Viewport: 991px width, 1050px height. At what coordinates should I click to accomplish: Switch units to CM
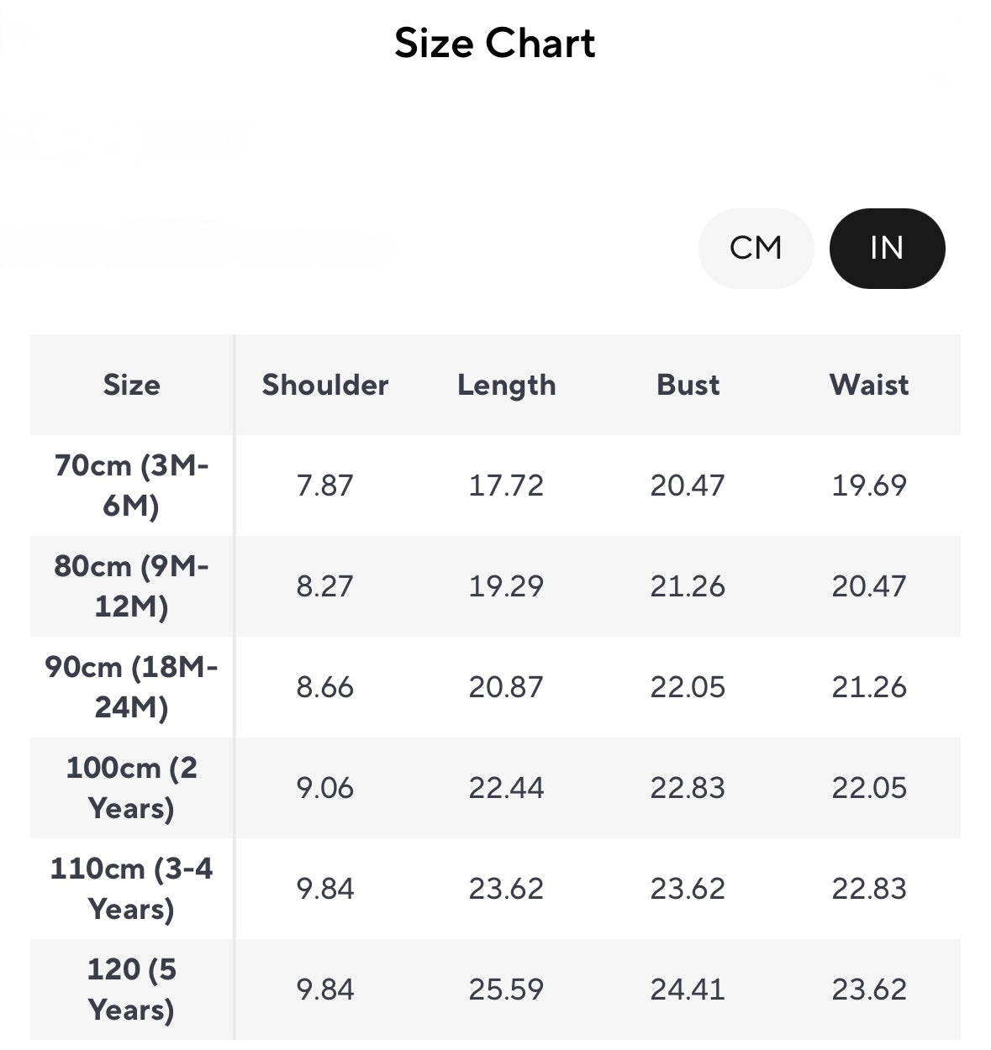[756, 248]
